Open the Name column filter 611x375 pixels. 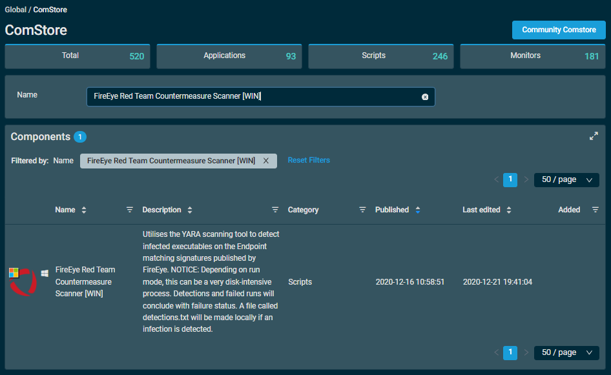click(130, 210)
